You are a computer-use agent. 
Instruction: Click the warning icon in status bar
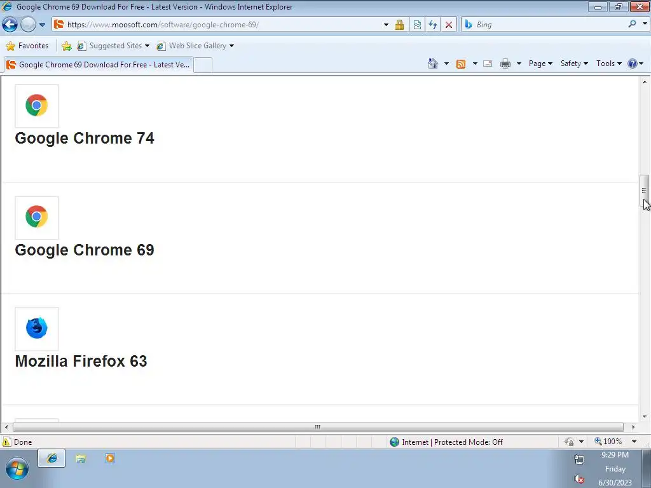tap(6, 442)
